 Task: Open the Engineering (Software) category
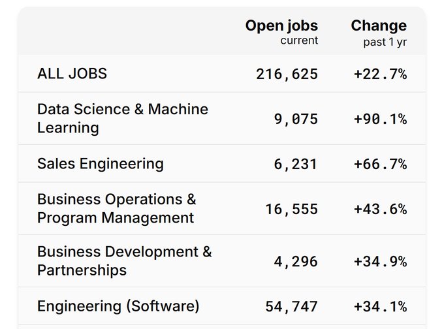tap(118, 305)
